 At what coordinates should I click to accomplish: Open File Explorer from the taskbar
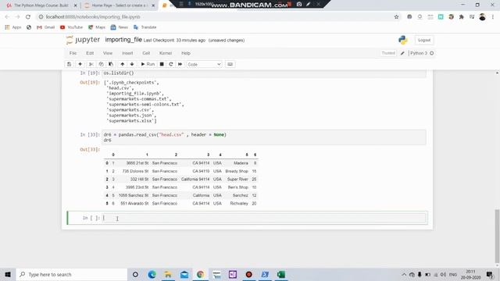pyautogui.click(x=168, y=274)
